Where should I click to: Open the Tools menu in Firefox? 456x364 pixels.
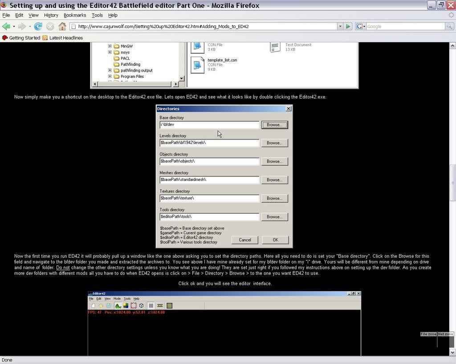pyautogui.click(x=97, y=15)
